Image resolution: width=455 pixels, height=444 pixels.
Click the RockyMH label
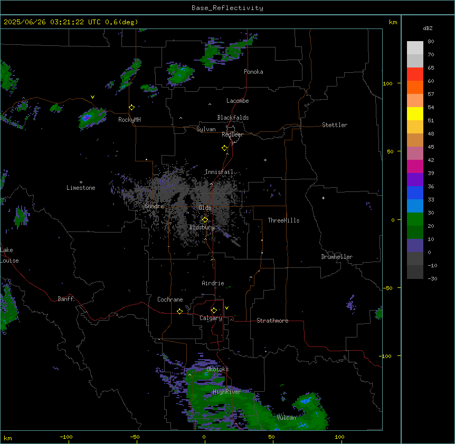pyautogui.click(x=129, y=120)
